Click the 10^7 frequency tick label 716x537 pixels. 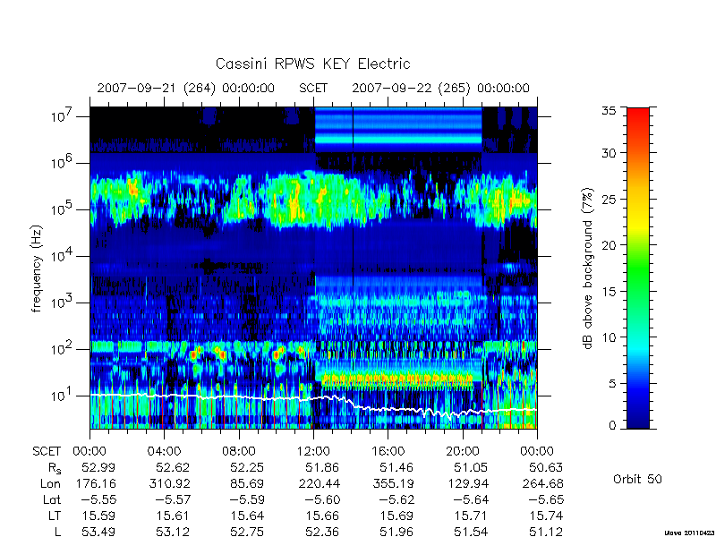(63, 116)
